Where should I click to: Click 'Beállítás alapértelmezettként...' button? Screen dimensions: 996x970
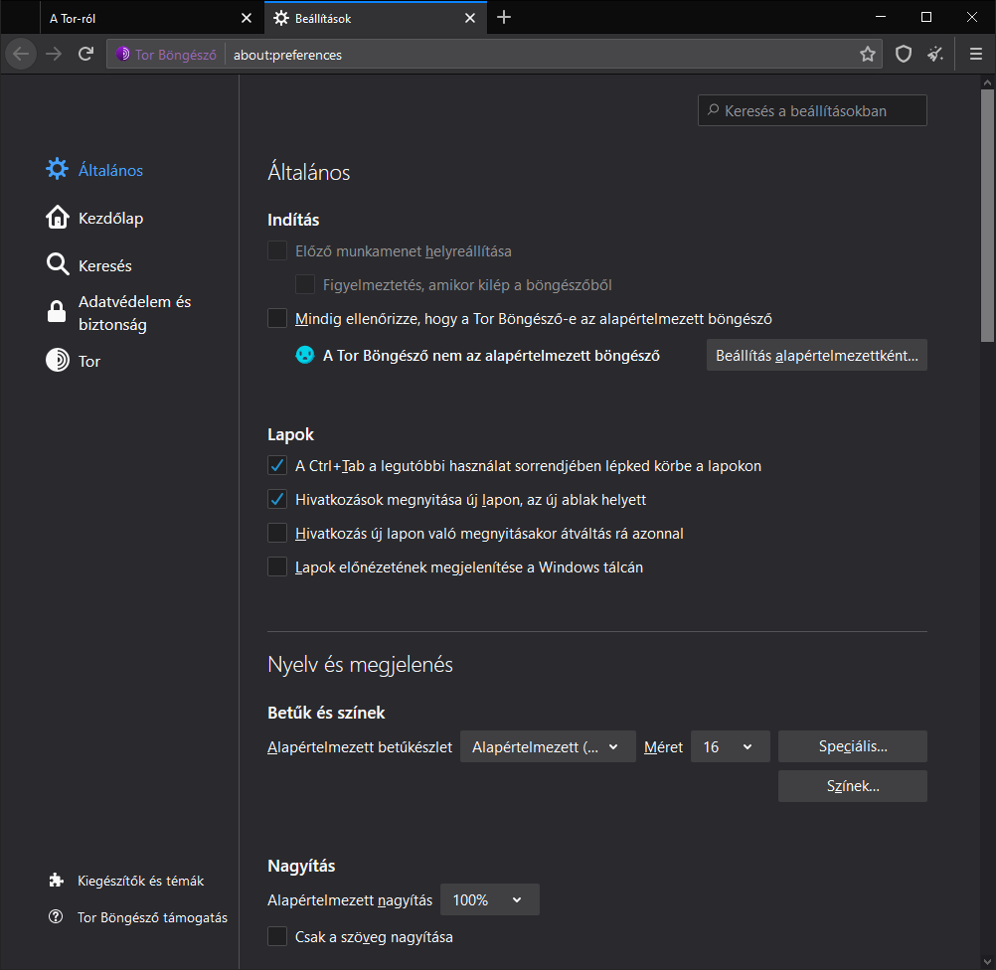tap(816, 355)
